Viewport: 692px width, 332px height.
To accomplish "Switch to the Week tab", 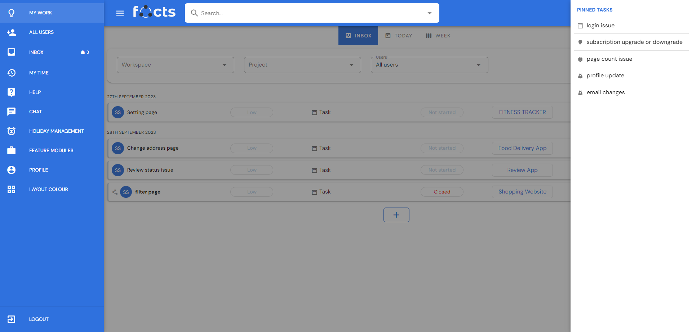I will pos(438,36).
